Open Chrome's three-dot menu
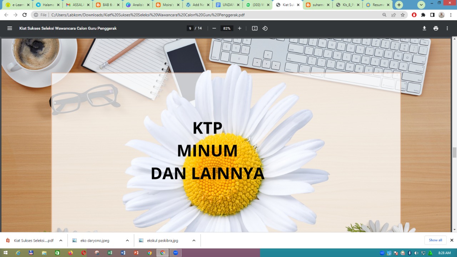457x257 pixels. (451, 15)
